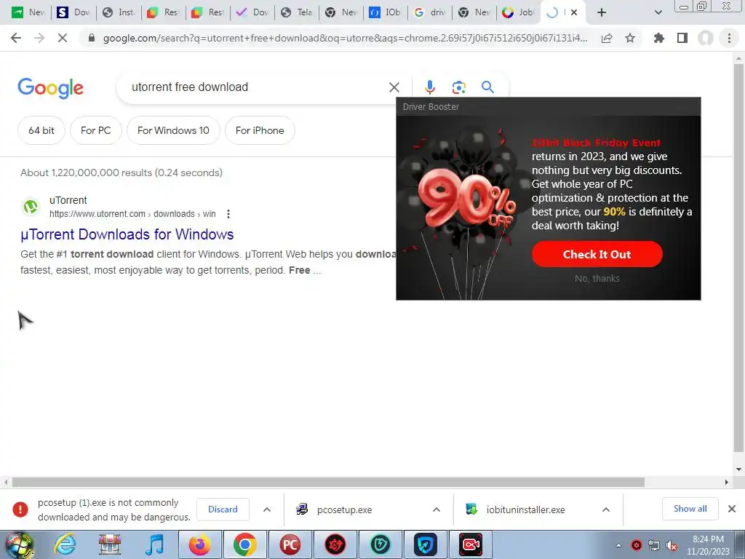The width and height of the screenshot is (745, 559).
Task: Discard the pcosetup (1).exe download
Action: point(223,509)
